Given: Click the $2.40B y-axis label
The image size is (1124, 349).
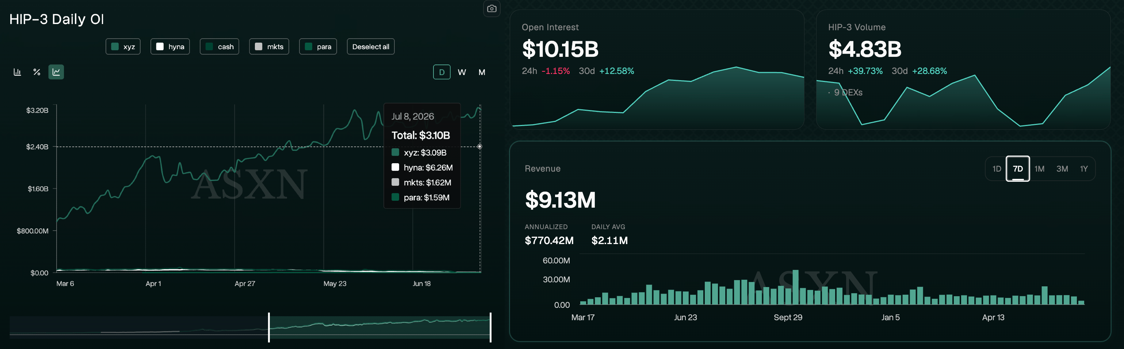Looking at the screenshot, I should (x=37, y=147).
